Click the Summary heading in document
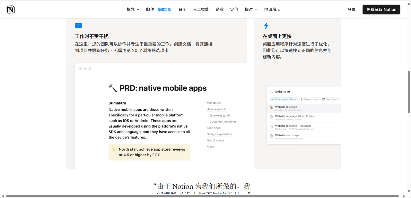The height and width of the screenshot is (198, 411). pos(117,103)
